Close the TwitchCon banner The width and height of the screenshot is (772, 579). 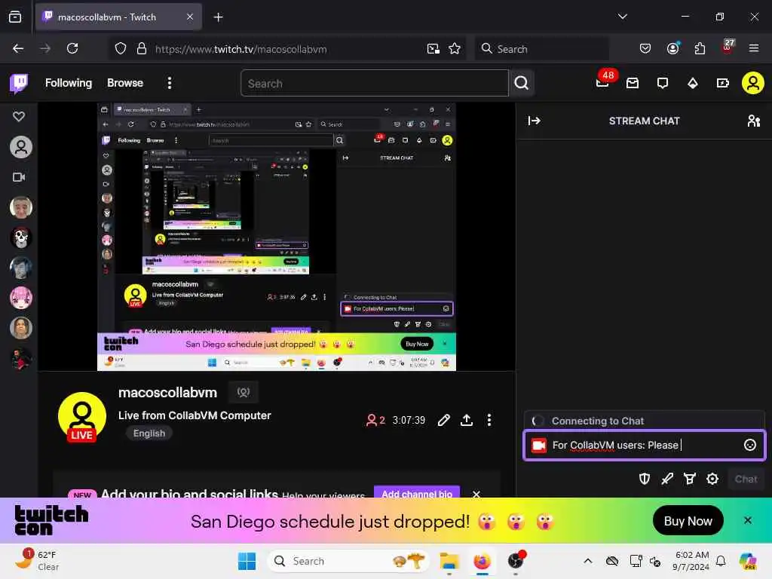coord(747,520)
